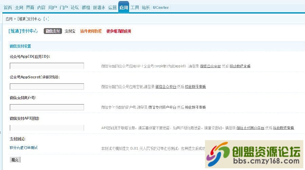Viewport: 305px width, 170px height.
Task: Open 按此教程查看 link in AppID row
Action: click(x=240, y=66)
